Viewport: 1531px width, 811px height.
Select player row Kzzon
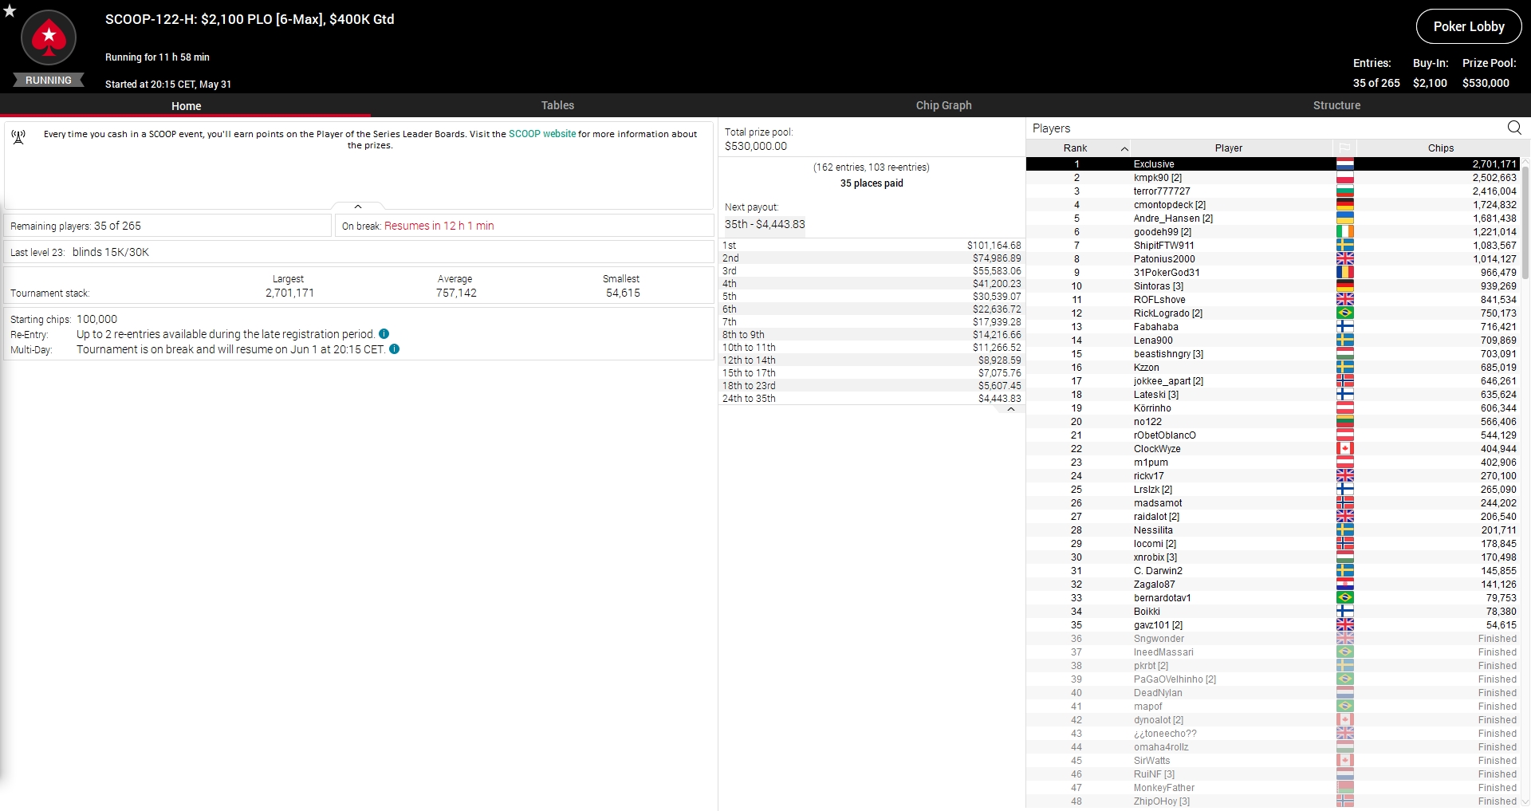[x=1273, y=368]
